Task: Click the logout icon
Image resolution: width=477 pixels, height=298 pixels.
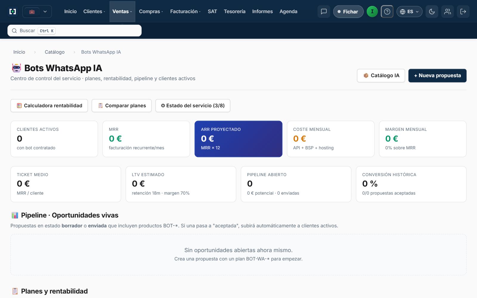Action: (463, 12)
